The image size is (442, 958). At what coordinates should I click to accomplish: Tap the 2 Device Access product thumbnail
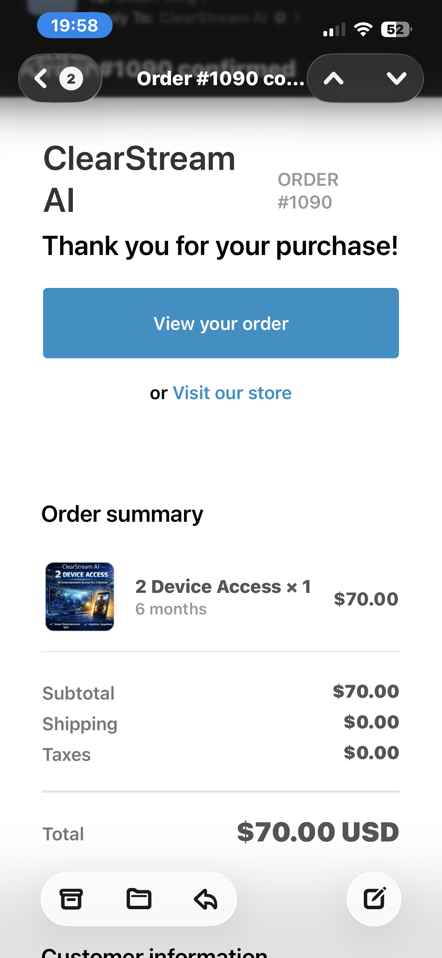pyautogui.click(x=80, y=597)
